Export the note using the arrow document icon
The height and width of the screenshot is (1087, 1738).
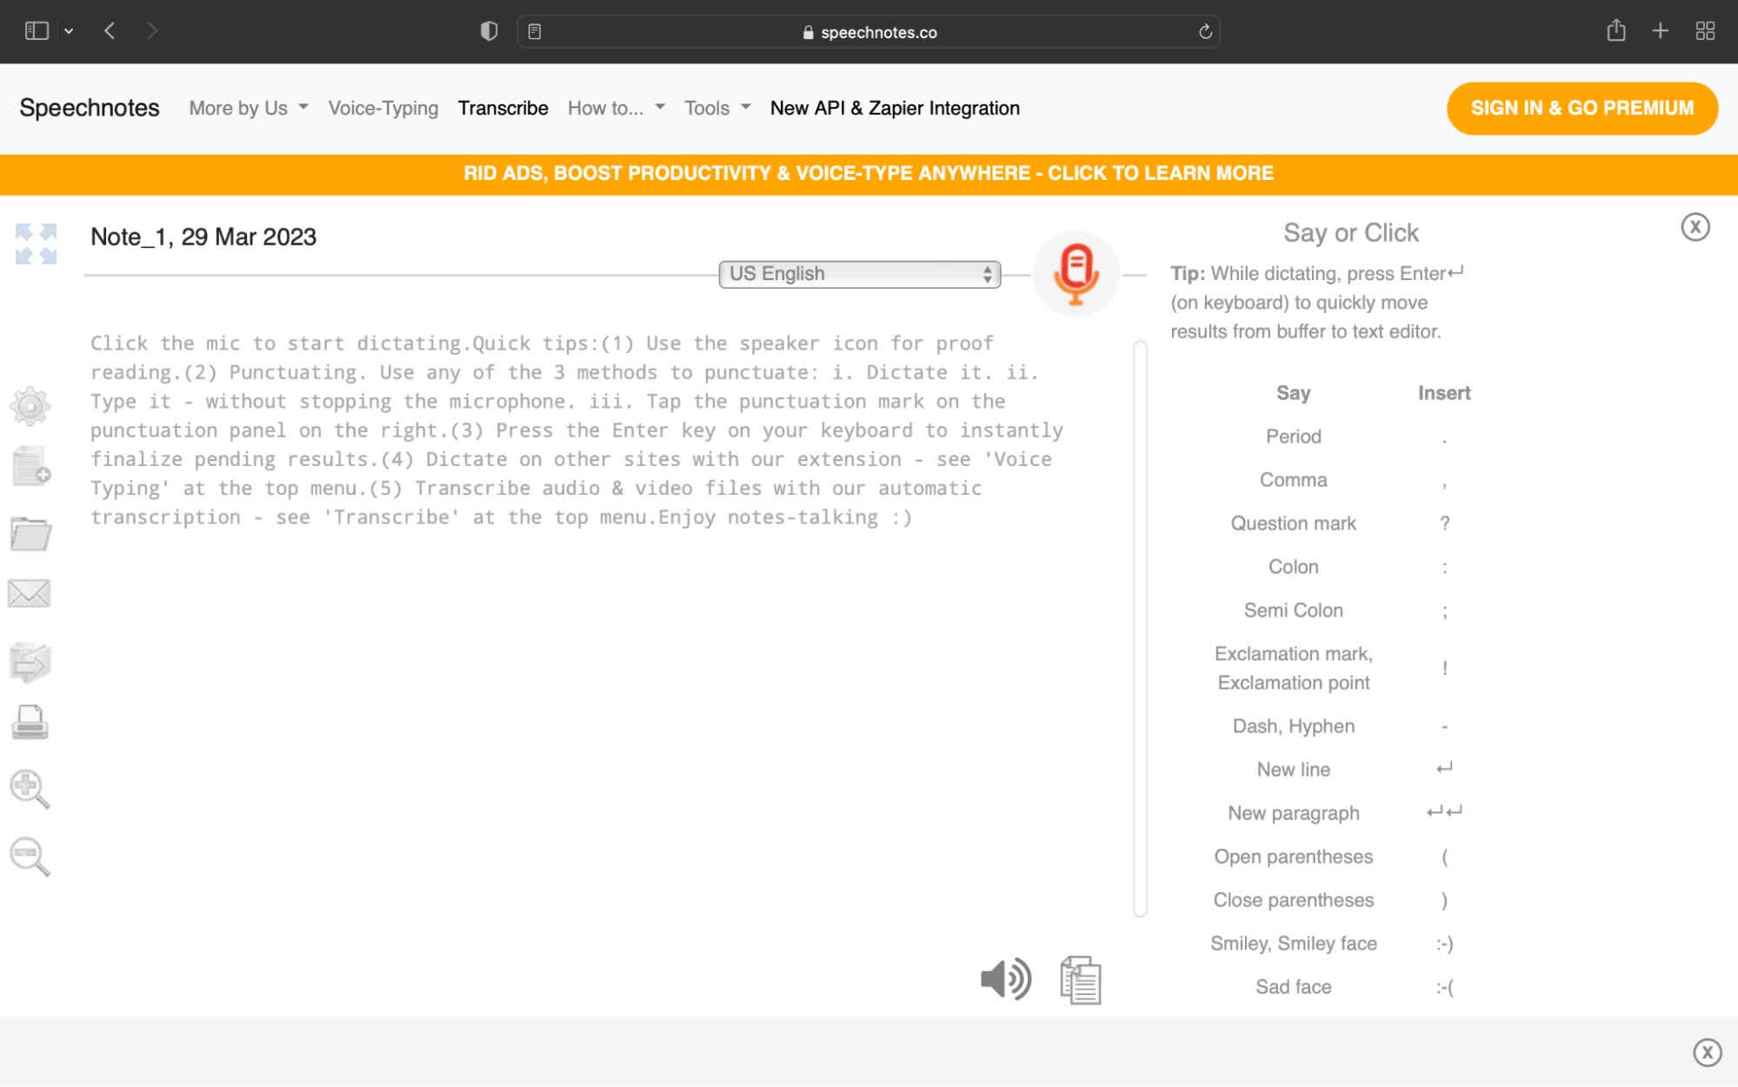(x=30, y=661)
